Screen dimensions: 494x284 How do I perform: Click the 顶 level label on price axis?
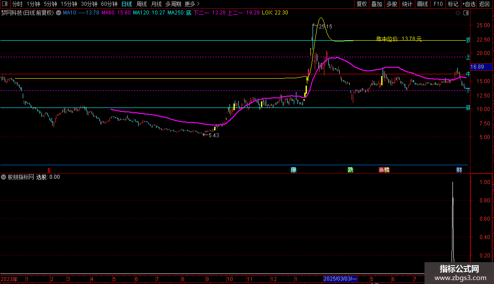click(468, 40)
